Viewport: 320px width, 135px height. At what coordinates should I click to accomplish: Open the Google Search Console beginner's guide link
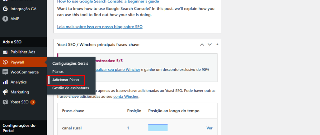pos(108,2)
